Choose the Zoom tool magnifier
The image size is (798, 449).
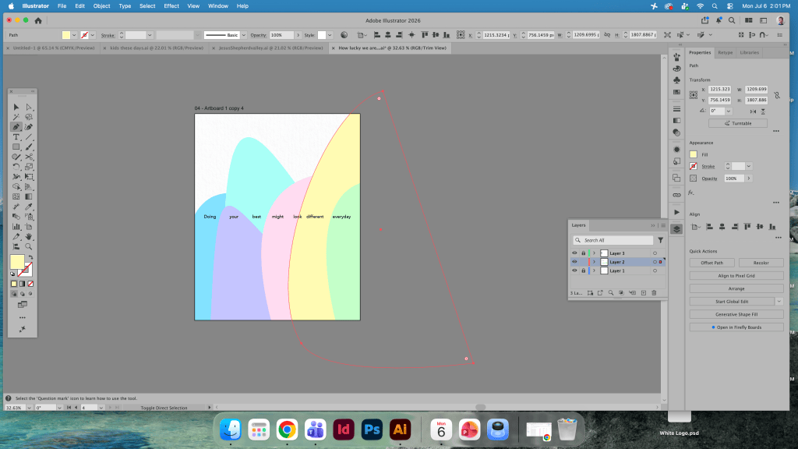click(x=29, y=246)
